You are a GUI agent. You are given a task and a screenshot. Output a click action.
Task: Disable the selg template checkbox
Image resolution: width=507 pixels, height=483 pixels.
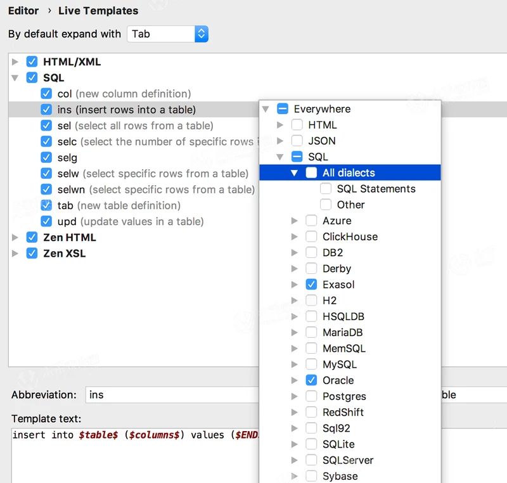46,158
